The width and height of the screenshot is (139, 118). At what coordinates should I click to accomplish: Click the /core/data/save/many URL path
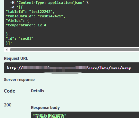[x=109, y=68]
